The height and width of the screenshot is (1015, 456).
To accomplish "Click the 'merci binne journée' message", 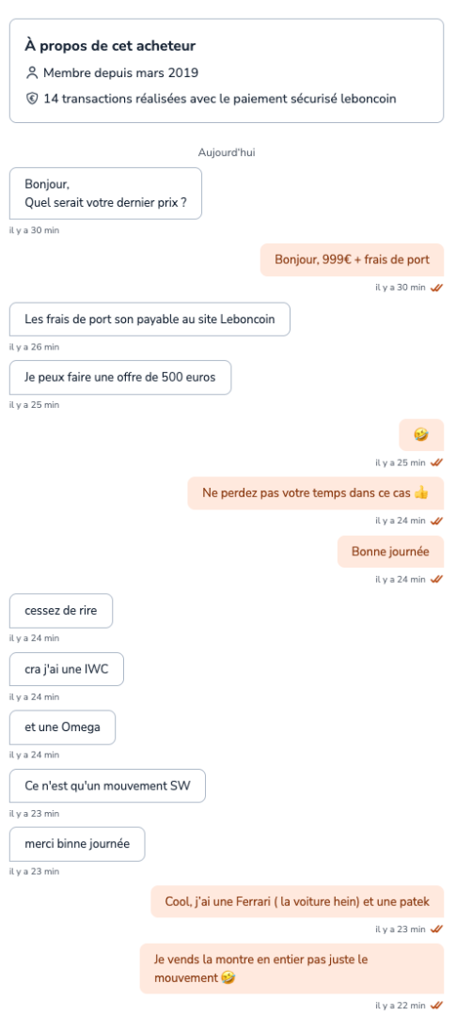I will click(77, 844).
